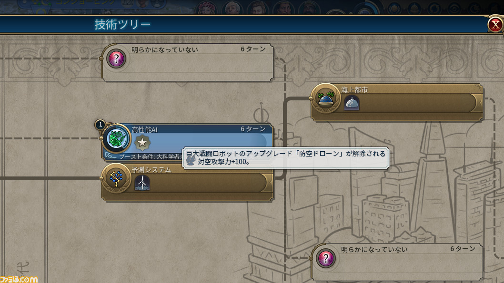
Task: Choose the 予測システム technology card title
Action: pyautogui.click(x=151, y=170)
